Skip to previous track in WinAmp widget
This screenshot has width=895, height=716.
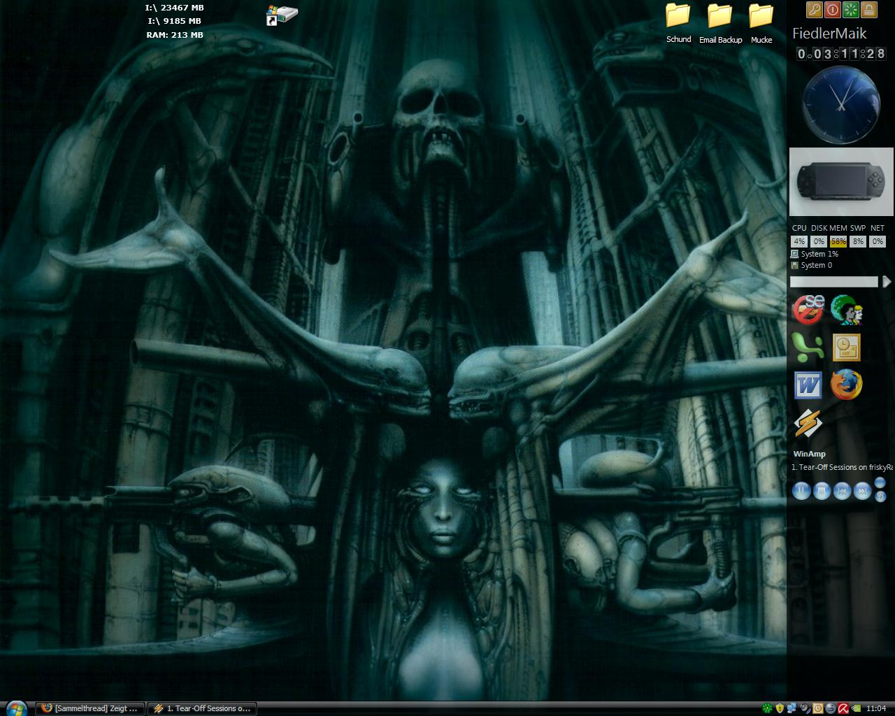pos(842,491)
